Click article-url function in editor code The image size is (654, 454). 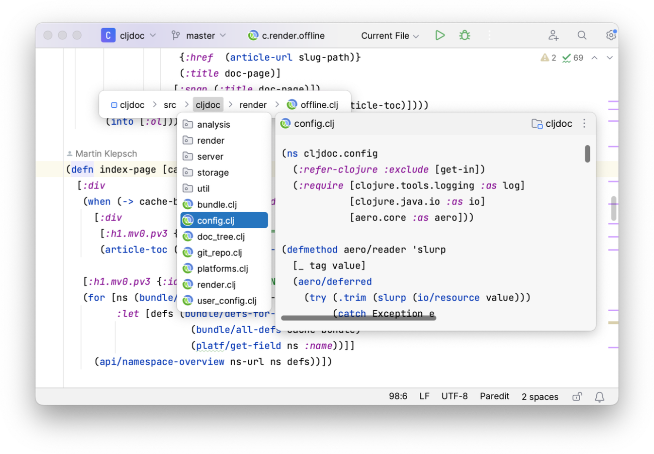coord(261,57)
